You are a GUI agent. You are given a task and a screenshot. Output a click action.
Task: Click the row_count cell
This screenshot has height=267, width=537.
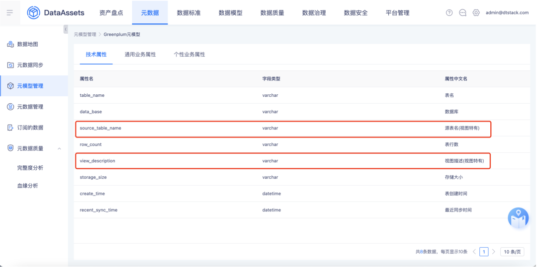[x=91, y=144]
